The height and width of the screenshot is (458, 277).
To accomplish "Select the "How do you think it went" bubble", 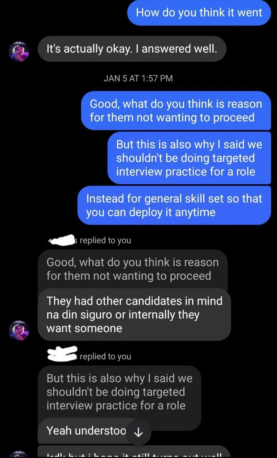I will point(199,13).
